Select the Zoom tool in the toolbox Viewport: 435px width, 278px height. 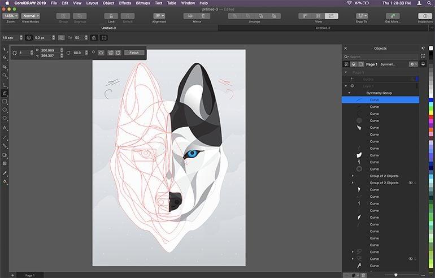[5, 75]
